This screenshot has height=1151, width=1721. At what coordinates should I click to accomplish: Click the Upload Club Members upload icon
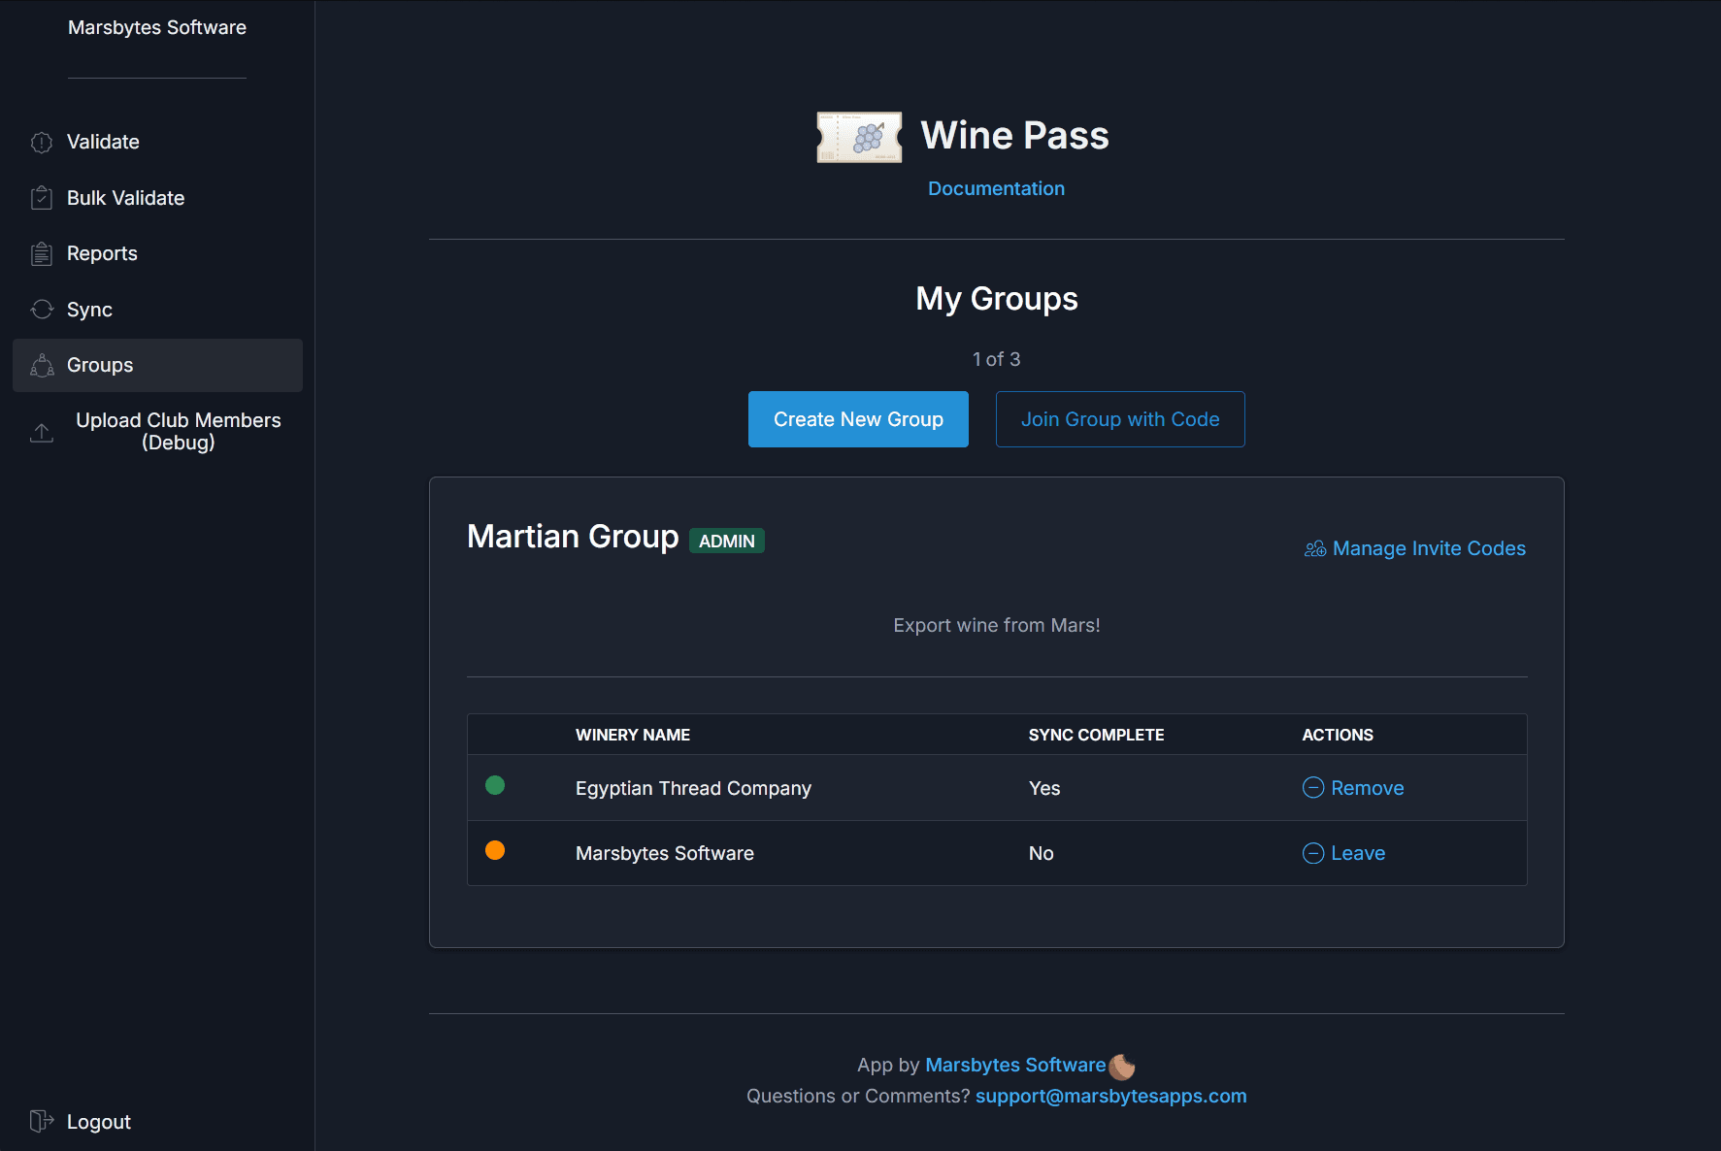pyautogui.click(x=41, y=433)
